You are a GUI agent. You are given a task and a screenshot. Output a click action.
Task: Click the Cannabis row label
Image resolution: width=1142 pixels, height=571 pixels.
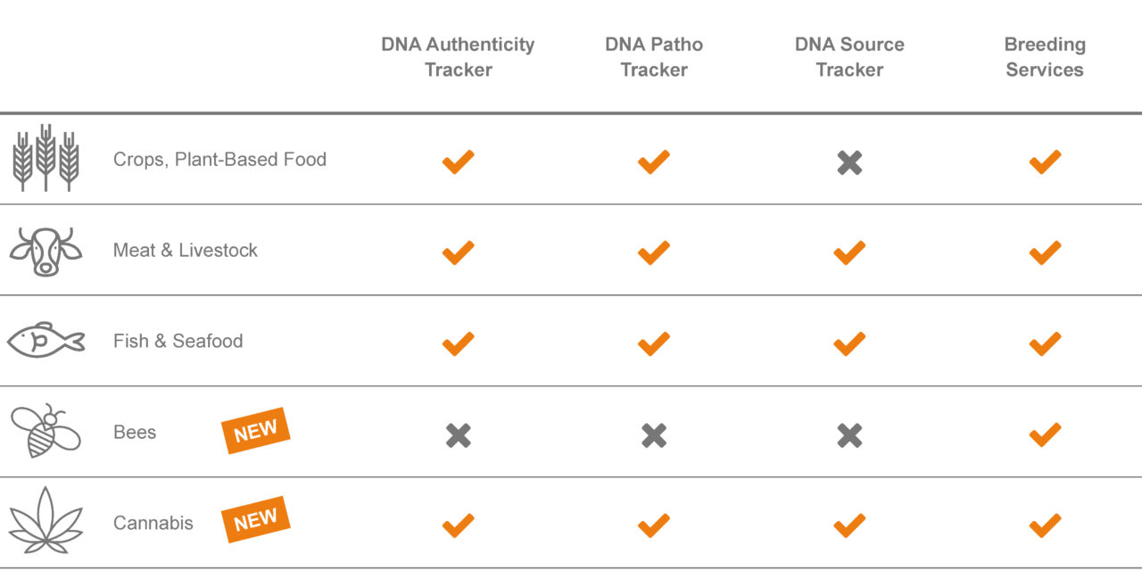tap(153, 523)
